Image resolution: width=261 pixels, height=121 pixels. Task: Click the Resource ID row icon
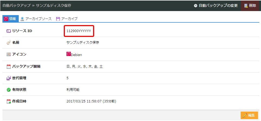coord(8,31)
